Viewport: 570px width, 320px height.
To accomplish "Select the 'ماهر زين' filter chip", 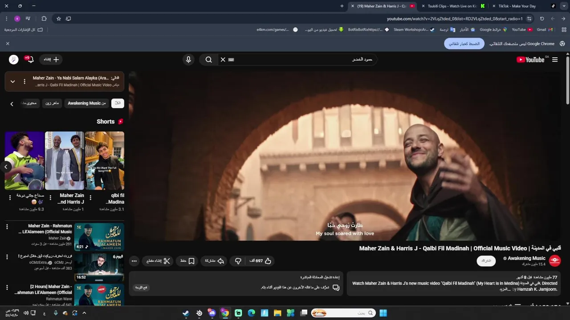I will pos(52,103).
